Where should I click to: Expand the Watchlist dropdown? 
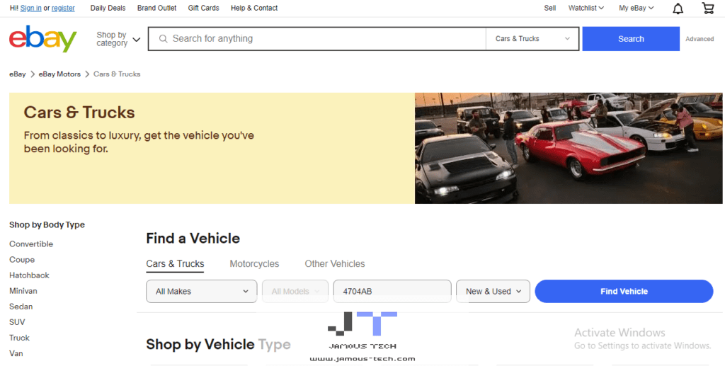(x=586, y=8)
